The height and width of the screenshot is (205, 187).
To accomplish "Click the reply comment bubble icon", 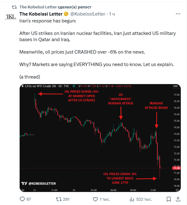I will click(22, 199).
